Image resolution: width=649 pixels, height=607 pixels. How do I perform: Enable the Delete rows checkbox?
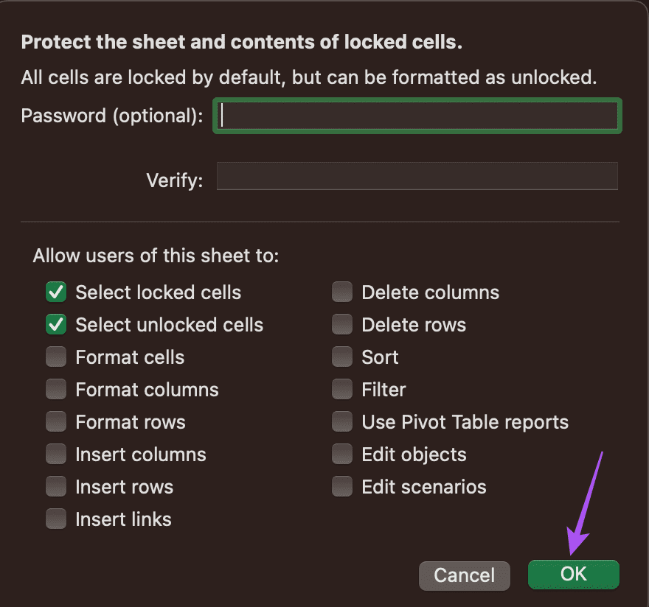pyautogui.click(x=342, y=324)
